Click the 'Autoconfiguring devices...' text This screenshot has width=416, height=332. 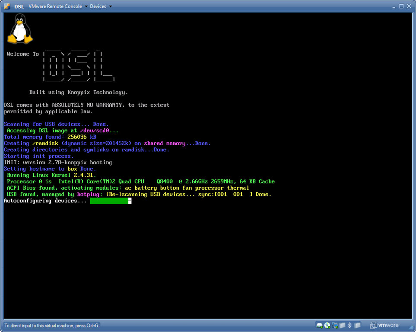pos(45,201)
